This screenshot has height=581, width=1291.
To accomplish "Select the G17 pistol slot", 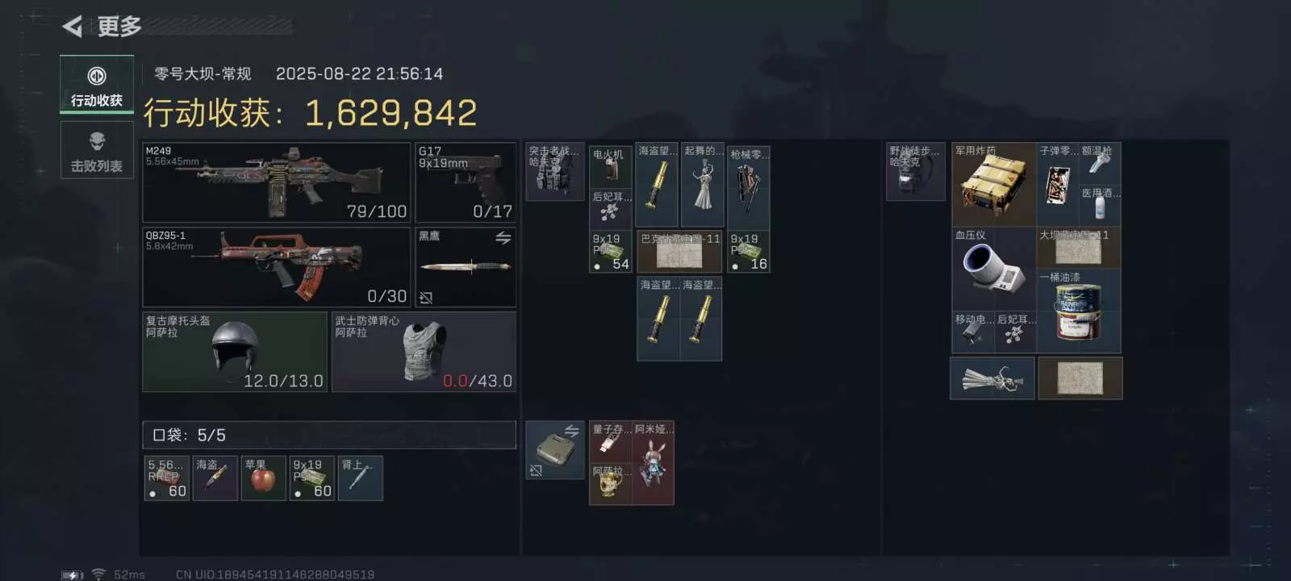I will click(466, 183).
